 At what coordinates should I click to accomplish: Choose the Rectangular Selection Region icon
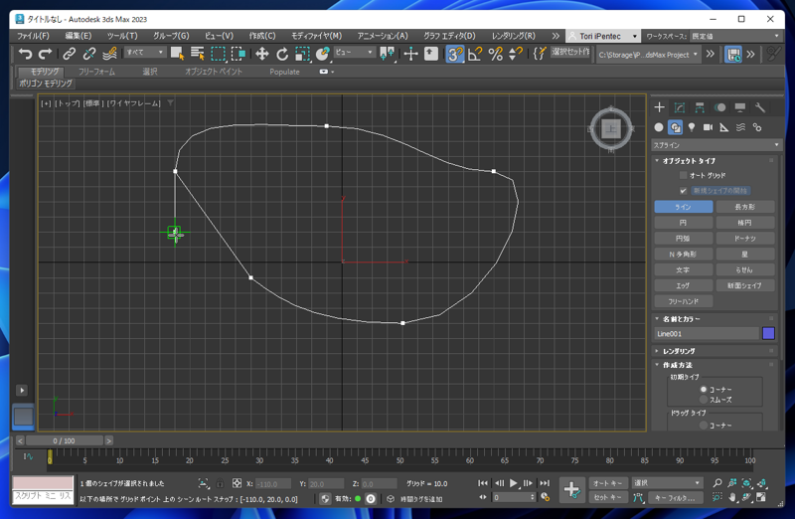pos(218,54)
